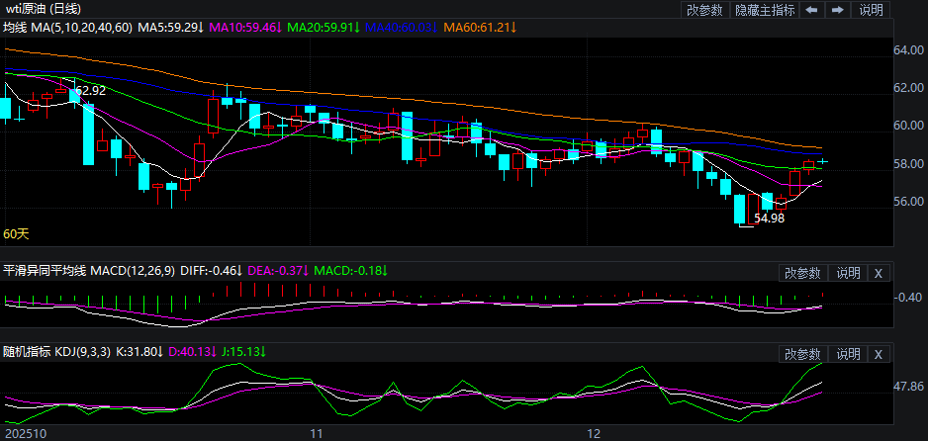Select the 均线 MA(5,10,20,40,60) indicator label
Viewport: 928px width, 441px height.
coord(66,28)
